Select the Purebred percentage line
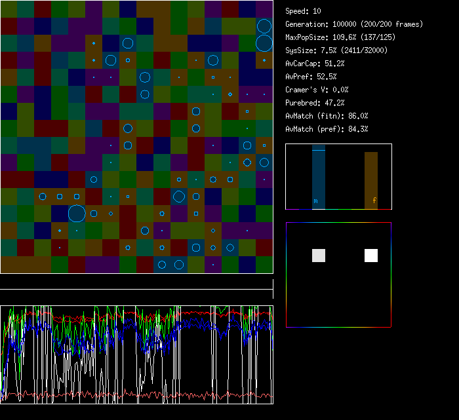 [x=315, y=103]
